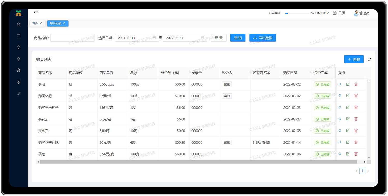The height and width of the screenshot is (196, 388).
Task: Delete the 购买秋季化肥 row
Action: coord(356,142)
